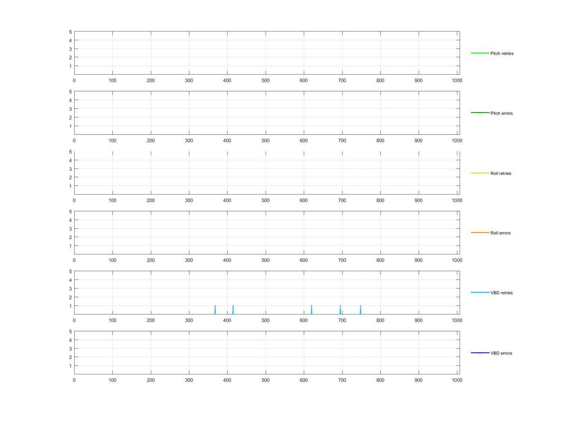Click the last VBD retries spike near 750
Image resolution: width=571 pixels, height=421 pixels.
coord(361,310)
